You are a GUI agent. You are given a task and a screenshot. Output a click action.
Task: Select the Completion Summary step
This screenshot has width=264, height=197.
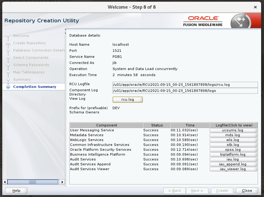click(35, 87)
